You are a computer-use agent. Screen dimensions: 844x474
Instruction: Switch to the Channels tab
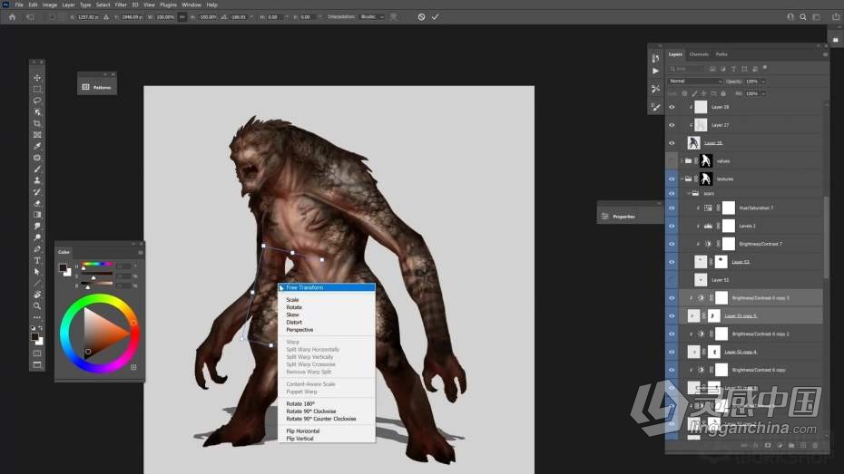coord(699,54)
